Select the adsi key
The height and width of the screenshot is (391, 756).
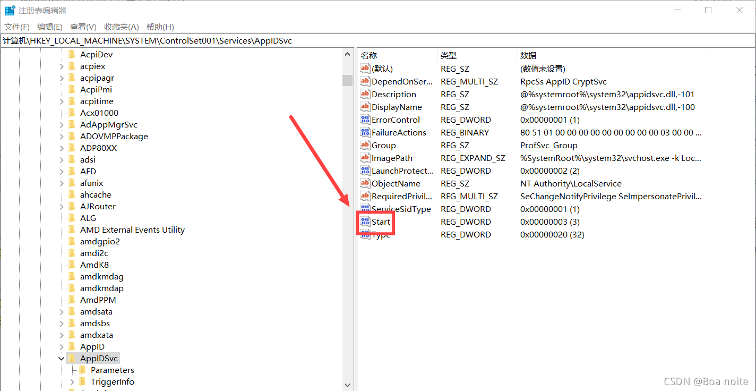coord(88,159)
